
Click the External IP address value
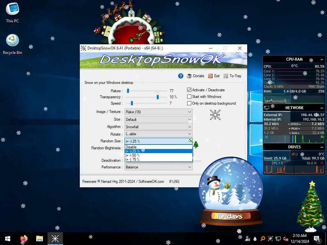(x=313, y=115)
